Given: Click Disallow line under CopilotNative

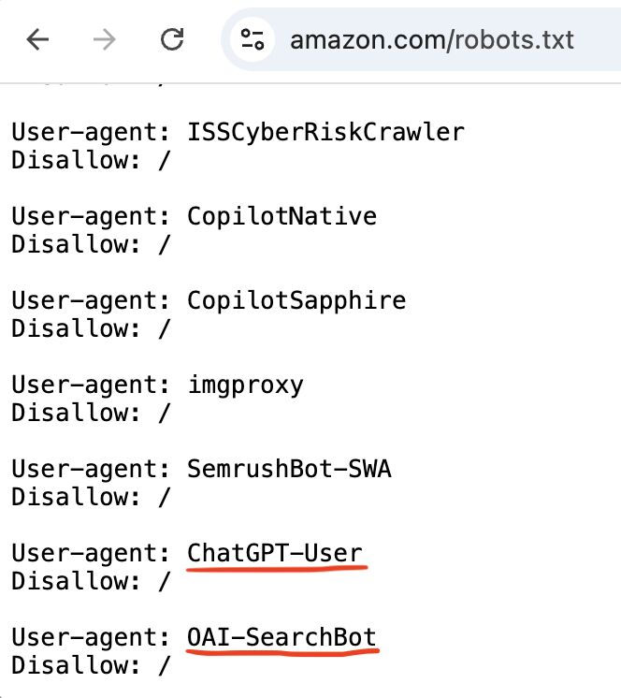Looking at the screenshot, I should pyautogui.click(x=90, y=244).
